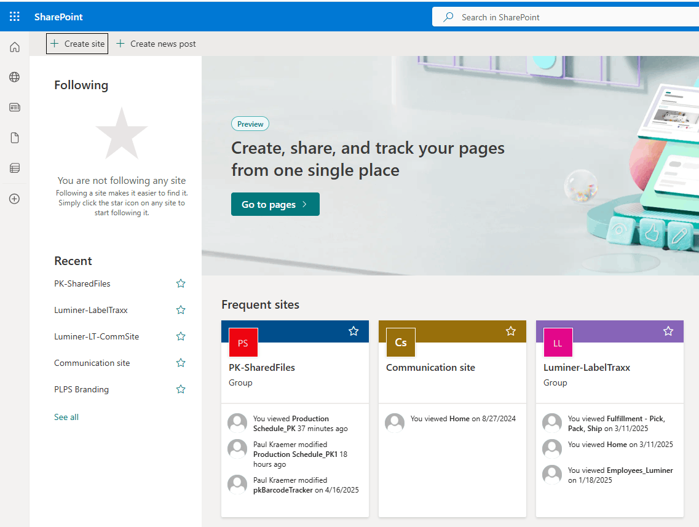
Task: Click the red PS site logo
Action: click(243, 343)
